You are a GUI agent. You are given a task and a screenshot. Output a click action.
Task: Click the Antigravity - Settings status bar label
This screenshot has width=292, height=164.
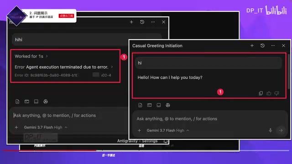137,141
